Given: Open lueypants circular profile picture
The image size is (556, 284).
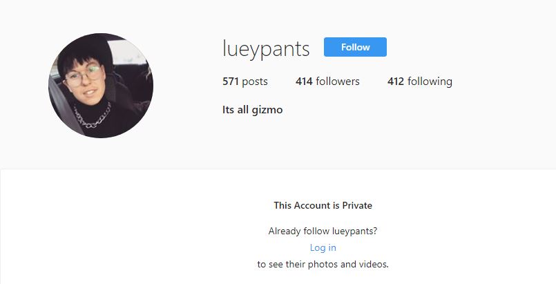Looking at the screenshot, I should pyautogui.click(x=101, y=86).
